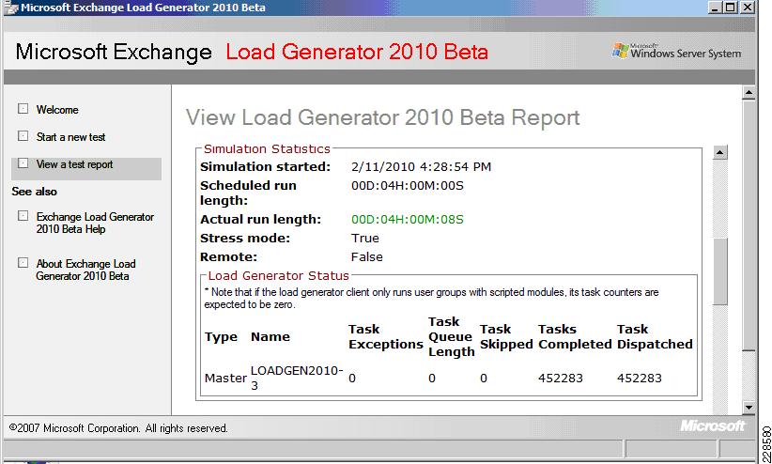Click the Task Exceptions column header
Screen dimensions: 772x464
coord(386,337)
